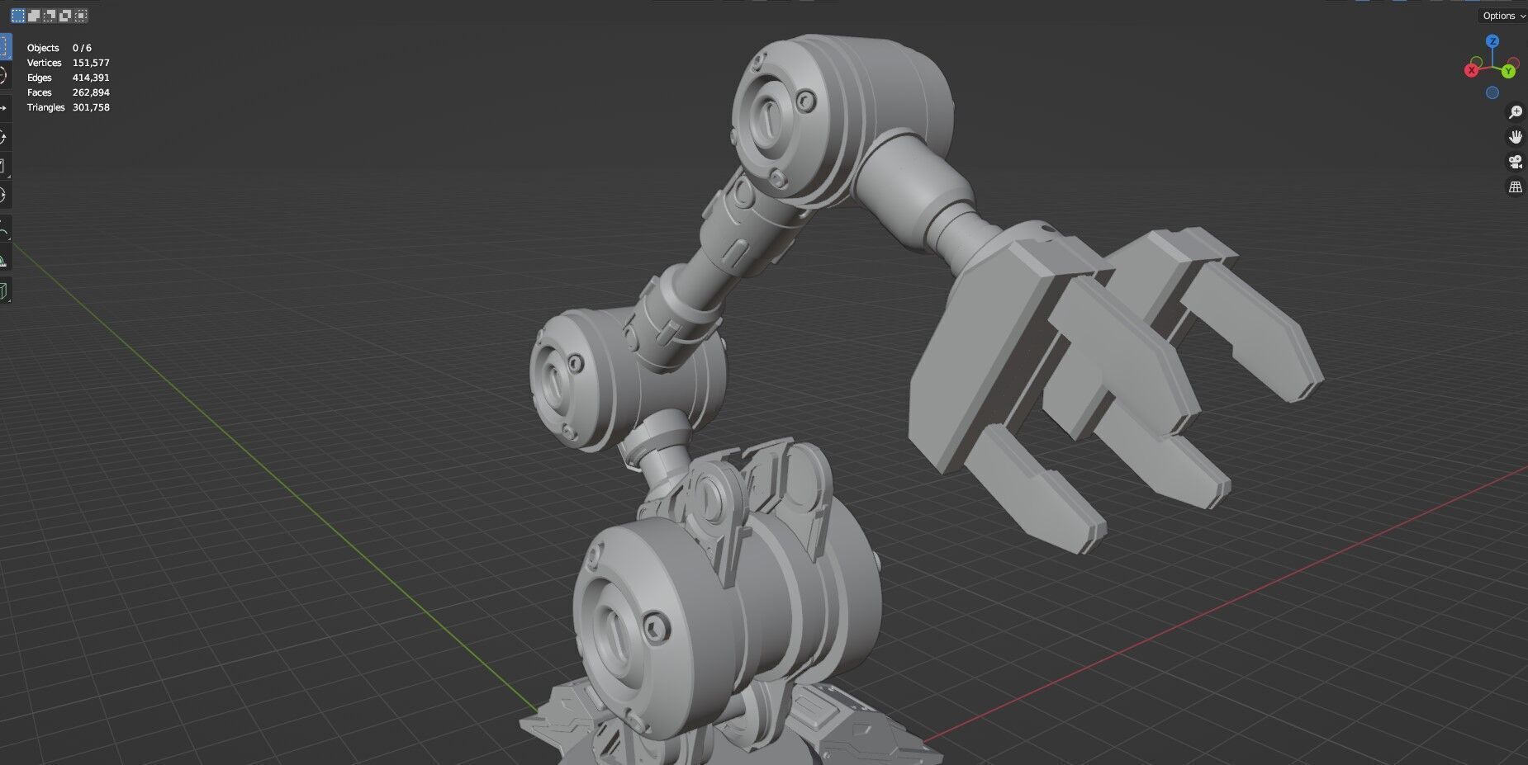Activate the Add Cube tool

click(x=4, y=291)
